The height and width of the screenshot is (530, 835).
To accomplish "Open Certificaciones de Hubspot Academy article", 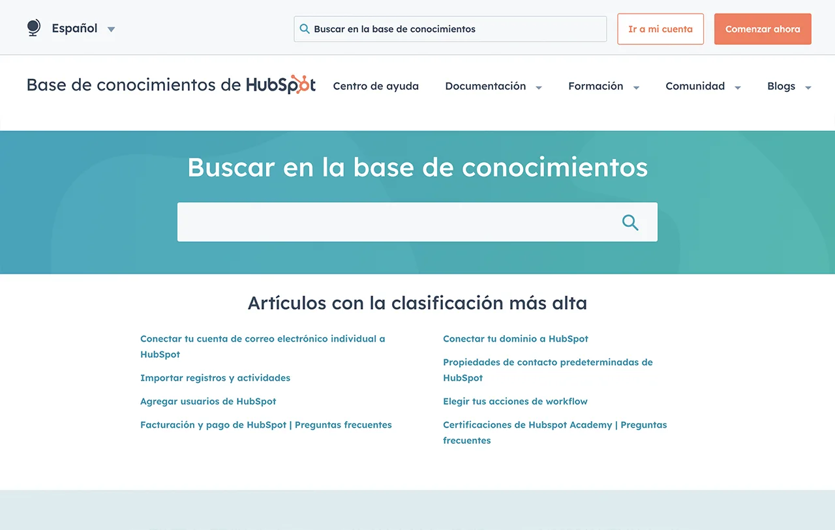I will coord(554,433).
